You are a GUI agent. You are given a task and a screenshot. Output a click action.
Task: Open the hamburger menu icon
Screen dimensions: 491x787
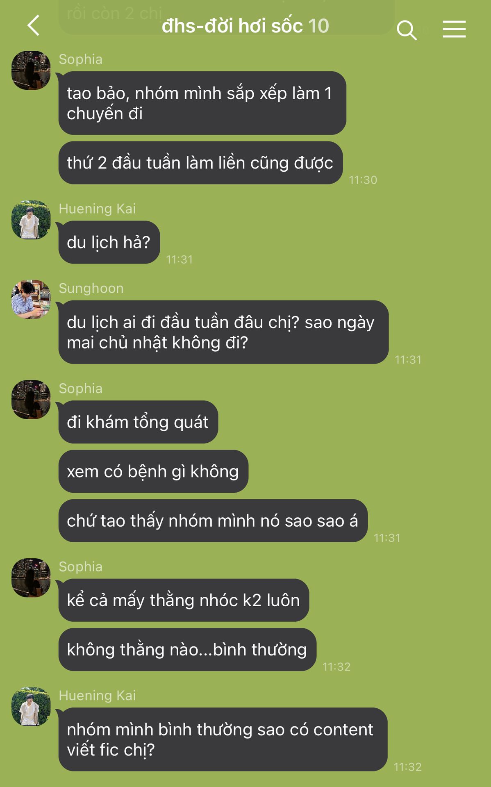click(454, 30)
